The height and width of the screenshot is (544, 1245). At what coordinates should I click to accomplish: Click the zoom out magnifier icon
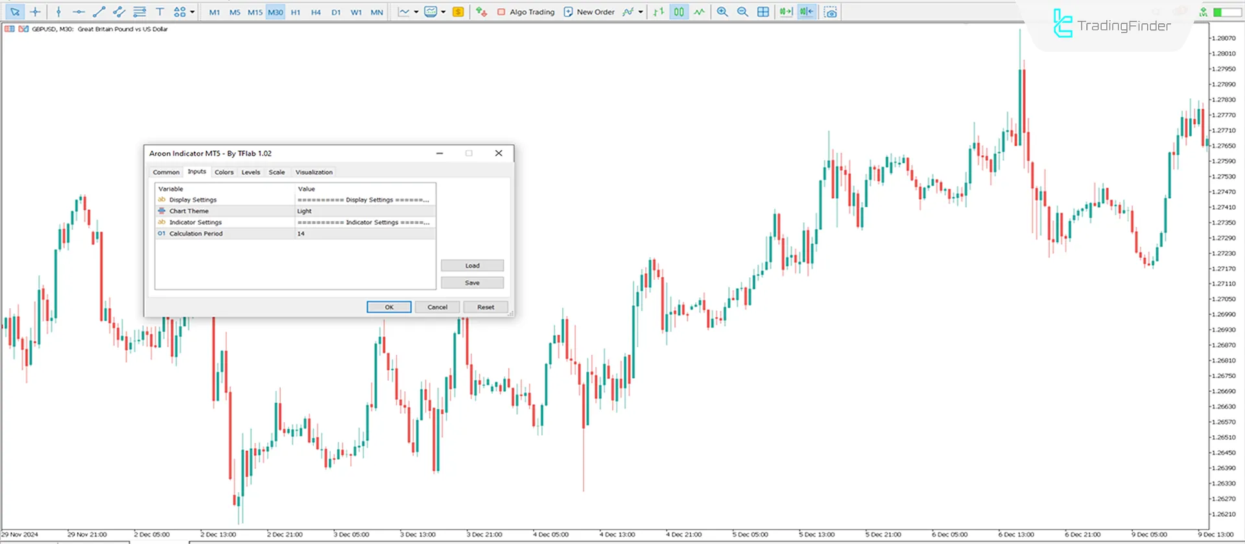click(742, 12)
